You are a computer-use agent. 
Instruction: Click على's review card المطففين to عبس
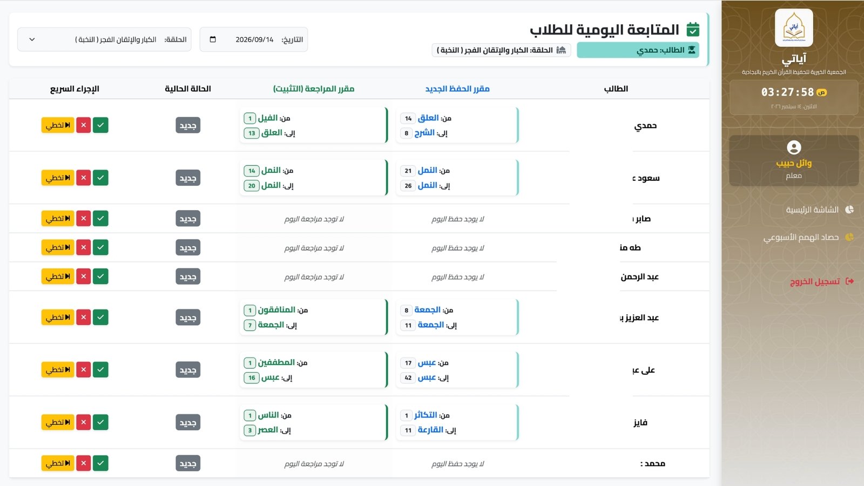314,370
